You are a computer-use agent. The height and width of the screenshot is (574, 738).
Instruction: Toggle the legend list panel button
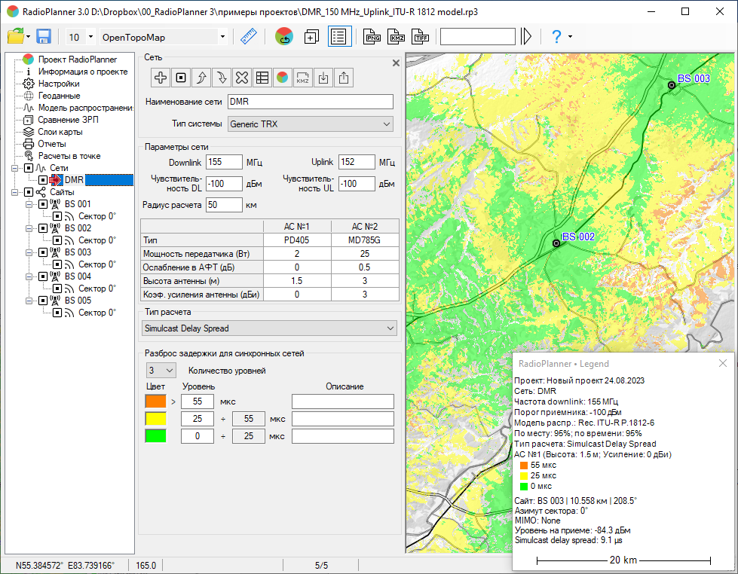tap(338, 37)
